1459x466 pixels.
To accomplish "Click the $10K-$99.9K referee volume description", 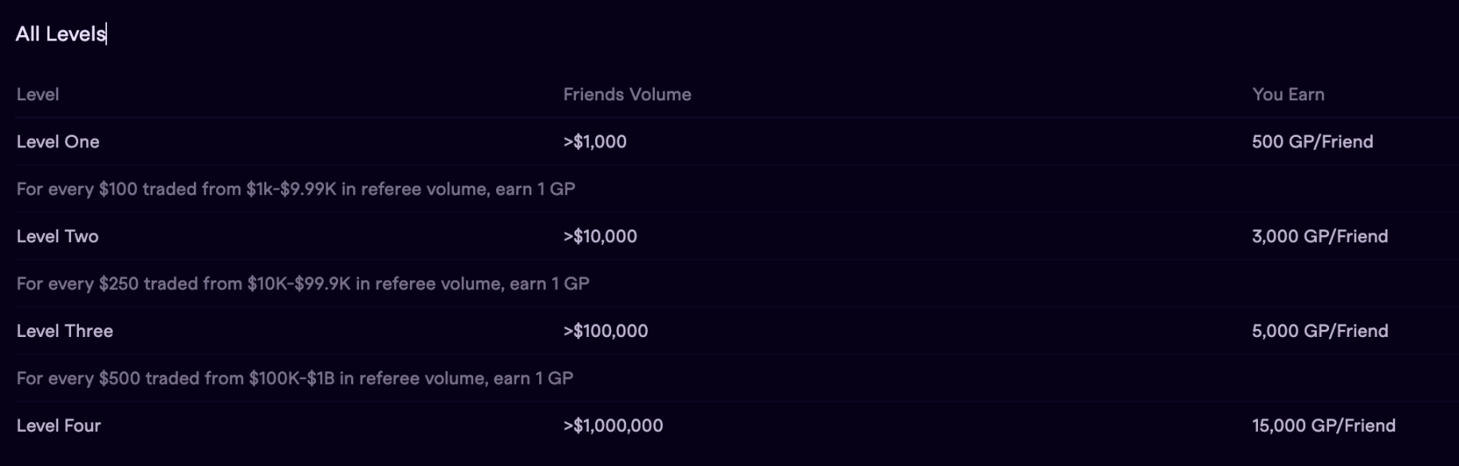I will pos(303,284).
